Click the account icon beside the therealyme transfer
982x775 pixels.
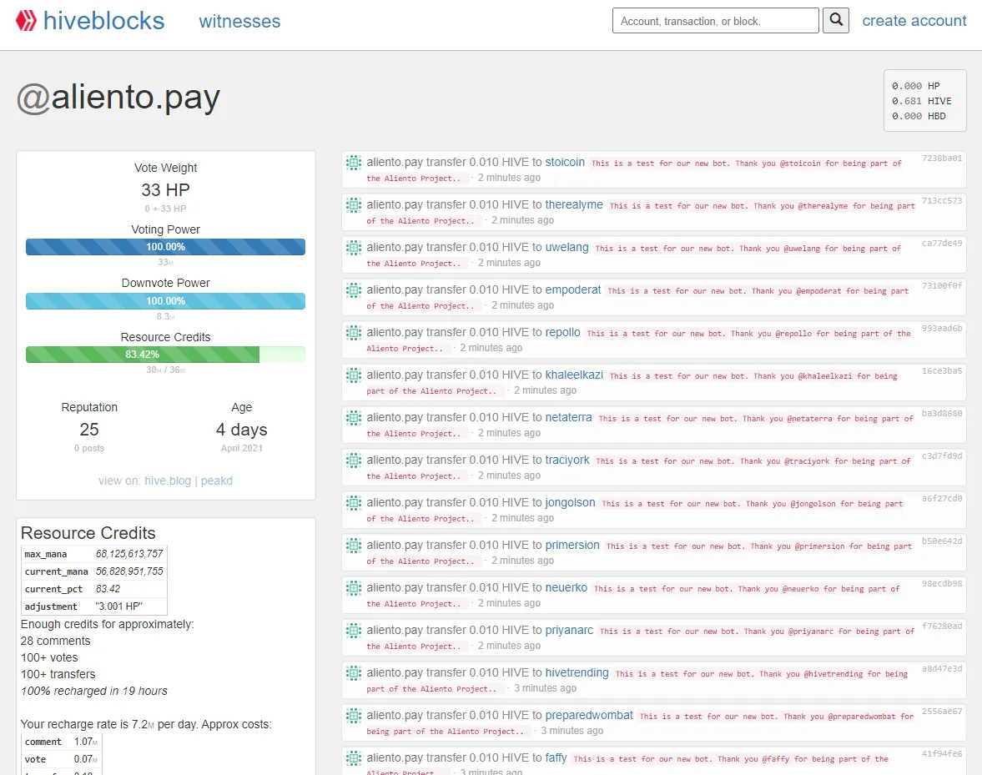tap(354, 205)
